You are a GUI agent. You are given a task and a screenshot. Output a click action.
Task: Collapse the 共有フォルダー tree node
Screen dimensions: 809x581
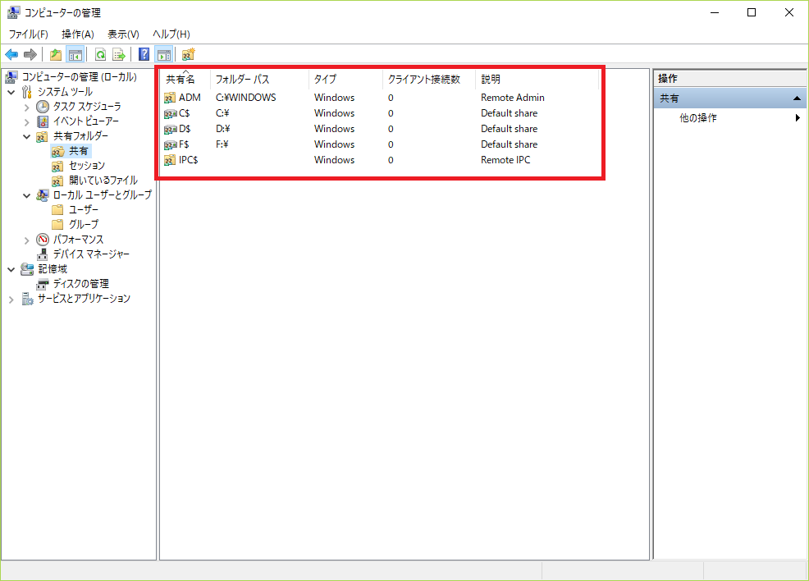[x=26, y=136]
